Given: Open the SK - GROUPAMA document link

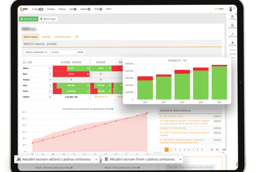Looking at the screenshot, I should click(182, 141).
